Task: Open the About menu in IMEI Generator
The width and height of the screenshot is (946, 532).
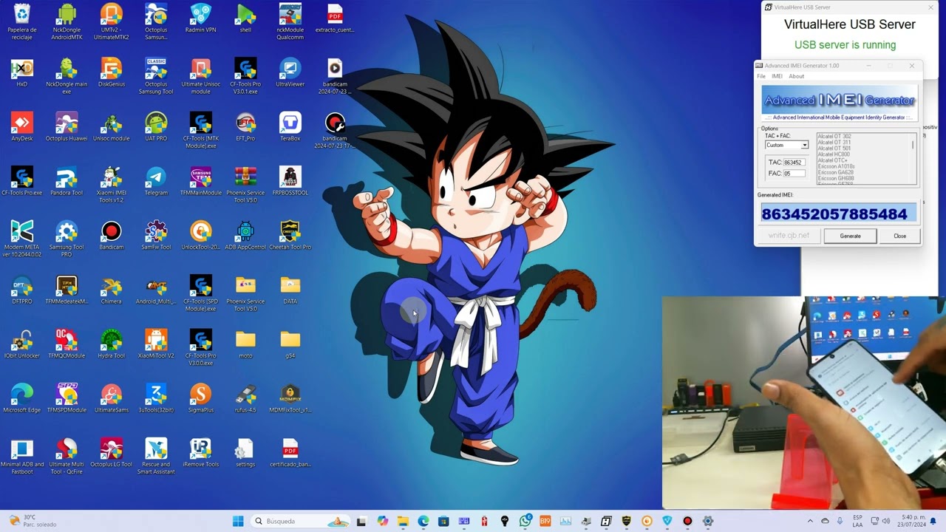Action: coord(796,76)
